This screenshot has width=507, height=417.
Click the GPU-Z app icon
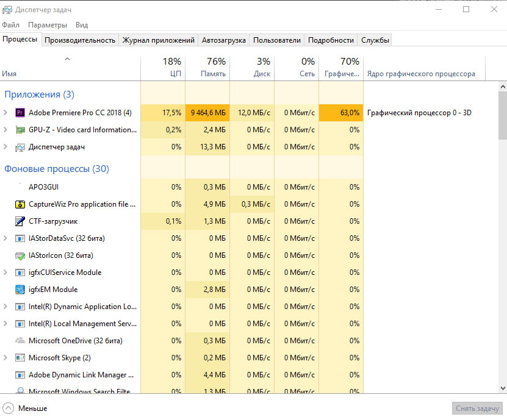(20, 130)
